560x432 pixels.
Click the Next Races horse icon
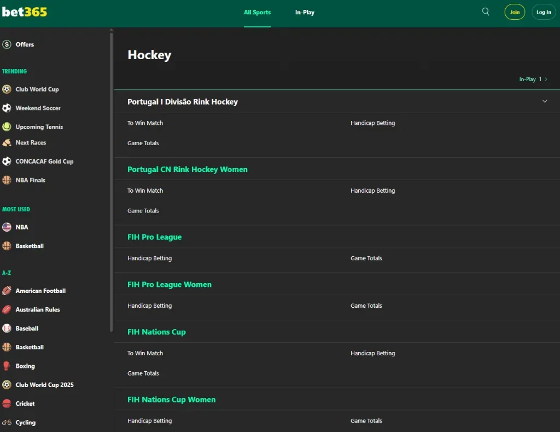(7, 143)
